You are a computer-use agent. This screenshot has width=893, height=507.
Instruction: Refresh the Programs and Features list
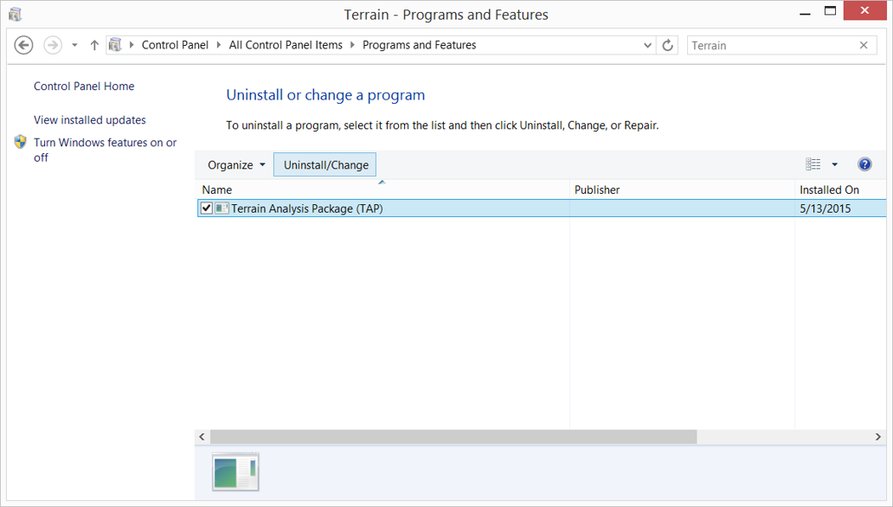click(667, 45)
